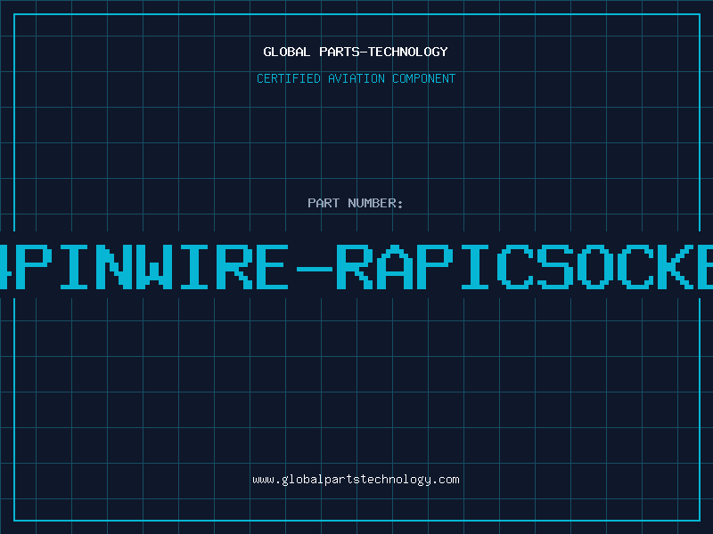Click the www prefix of the website URL
The height and width of the screenshot is (534, 713).
tap(263, 480)
